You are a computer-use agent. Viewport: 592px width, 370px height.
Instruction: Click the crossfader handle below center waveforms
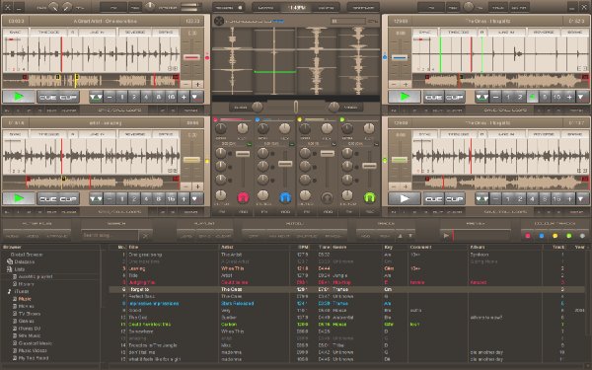click(x=296, y=107)
